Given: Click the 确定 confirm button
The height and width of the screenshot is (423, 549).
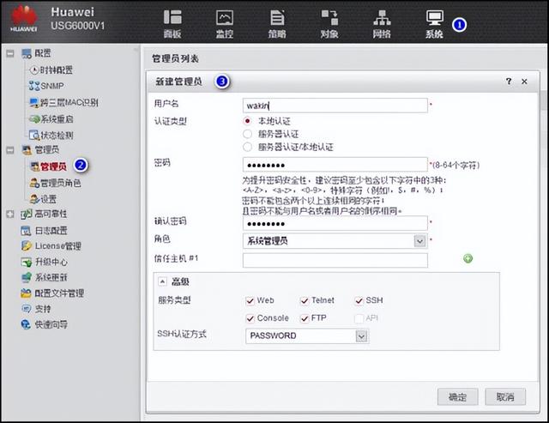Looking at the screenshot, I should pyautogui.click(x=457, y=396).
